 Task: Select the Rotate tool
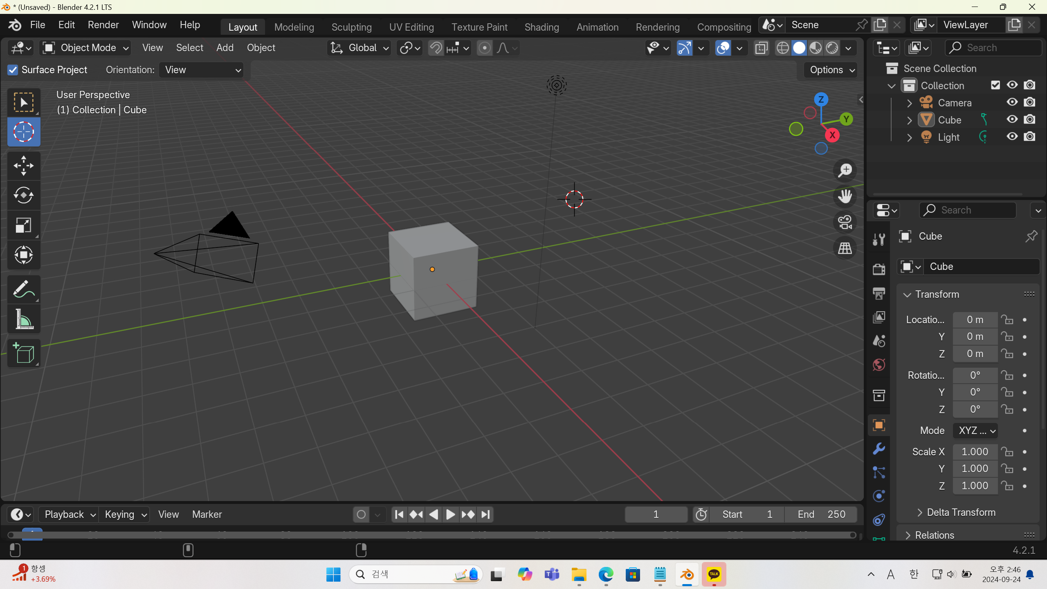click(23, 195)
